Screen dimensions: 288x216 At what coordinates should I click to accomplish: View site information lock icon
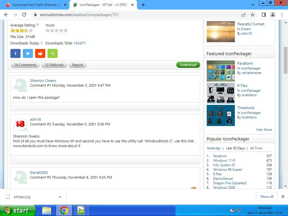[x=35, y=15]
